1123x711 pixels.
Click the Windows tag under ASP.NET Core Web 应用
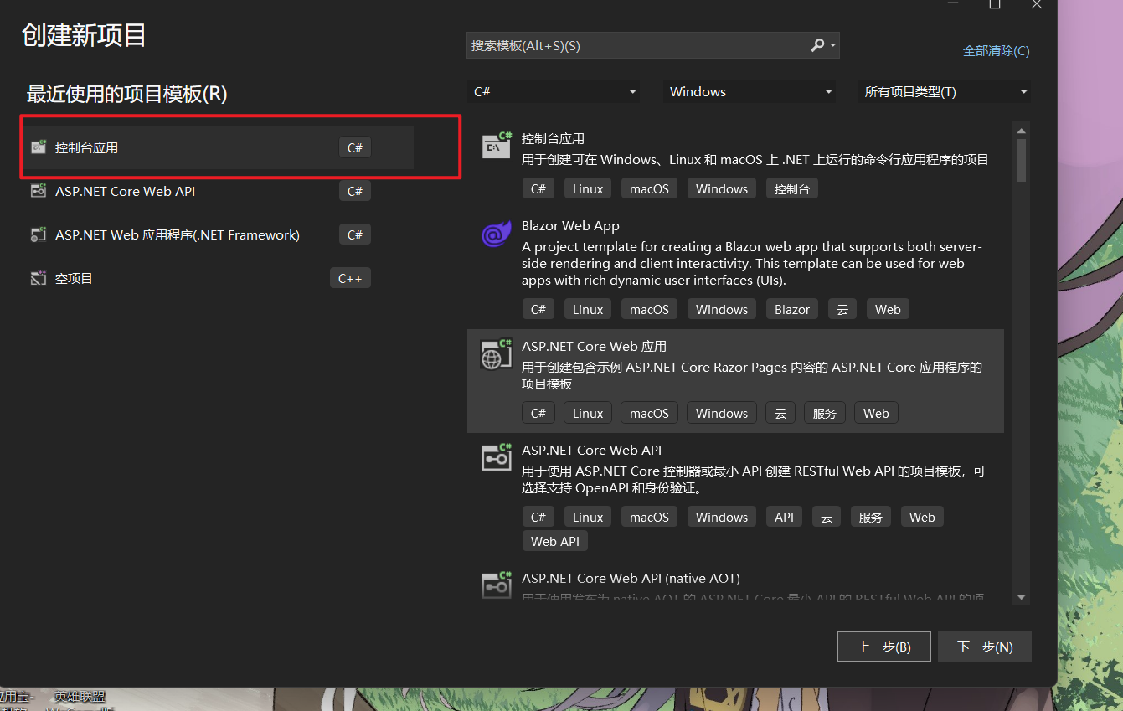(722, 413)
